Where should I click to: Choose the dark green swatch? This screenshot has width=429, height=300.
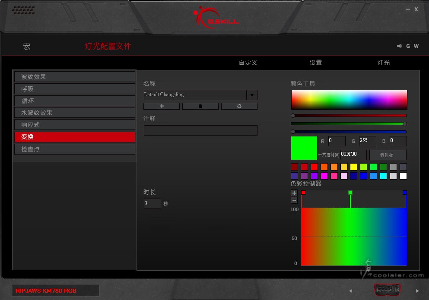(383, 167)
